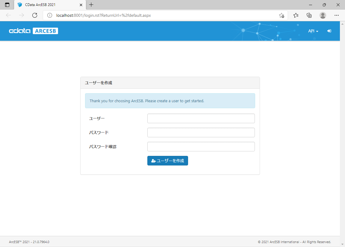The height and width of the screenshot is (247, 345).
Task: Close the CData ArcESB 2021 tab
Action: pyautogui.click(x=81, y=5)
